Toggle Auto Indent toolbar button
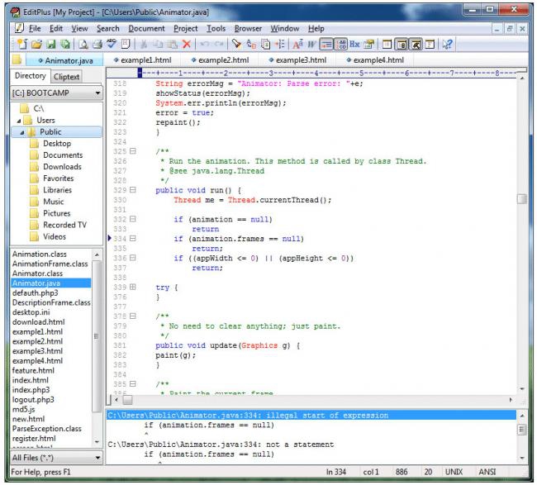 (x=326, y=44)
